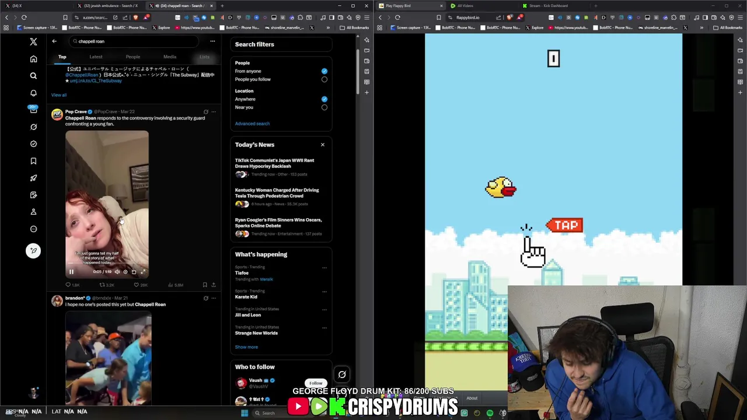Screen dimensions: 747x420
Task: Reload the x.com page in left browser
Action: (24, 17)
